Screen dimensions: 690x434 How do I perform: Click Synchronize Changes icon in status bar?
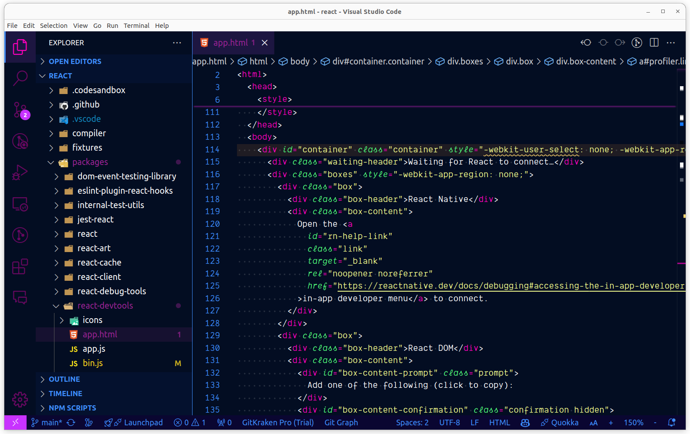point(71,422)
